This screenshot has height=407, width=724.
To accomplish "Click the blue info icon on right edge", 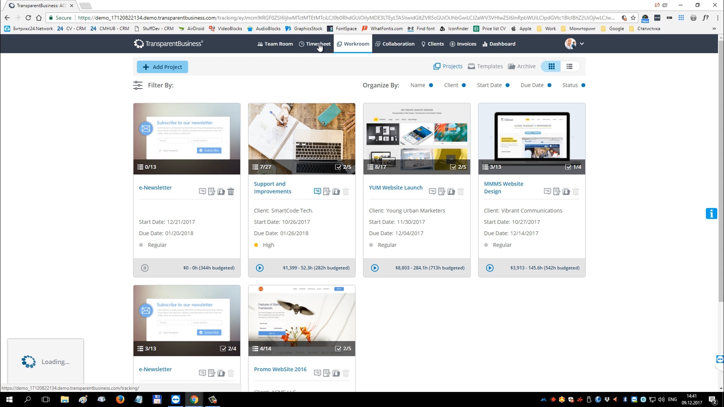I will 711,213.
